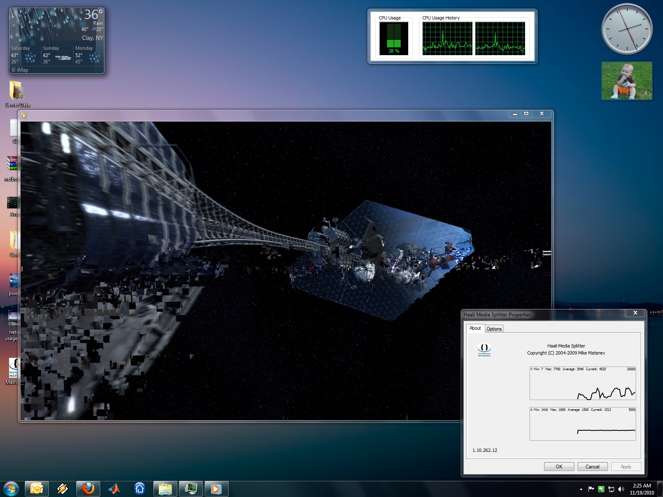Viewport: 663px width, 497px height.
Task: Open the network connection tray icon
Action: coord(611,489)
